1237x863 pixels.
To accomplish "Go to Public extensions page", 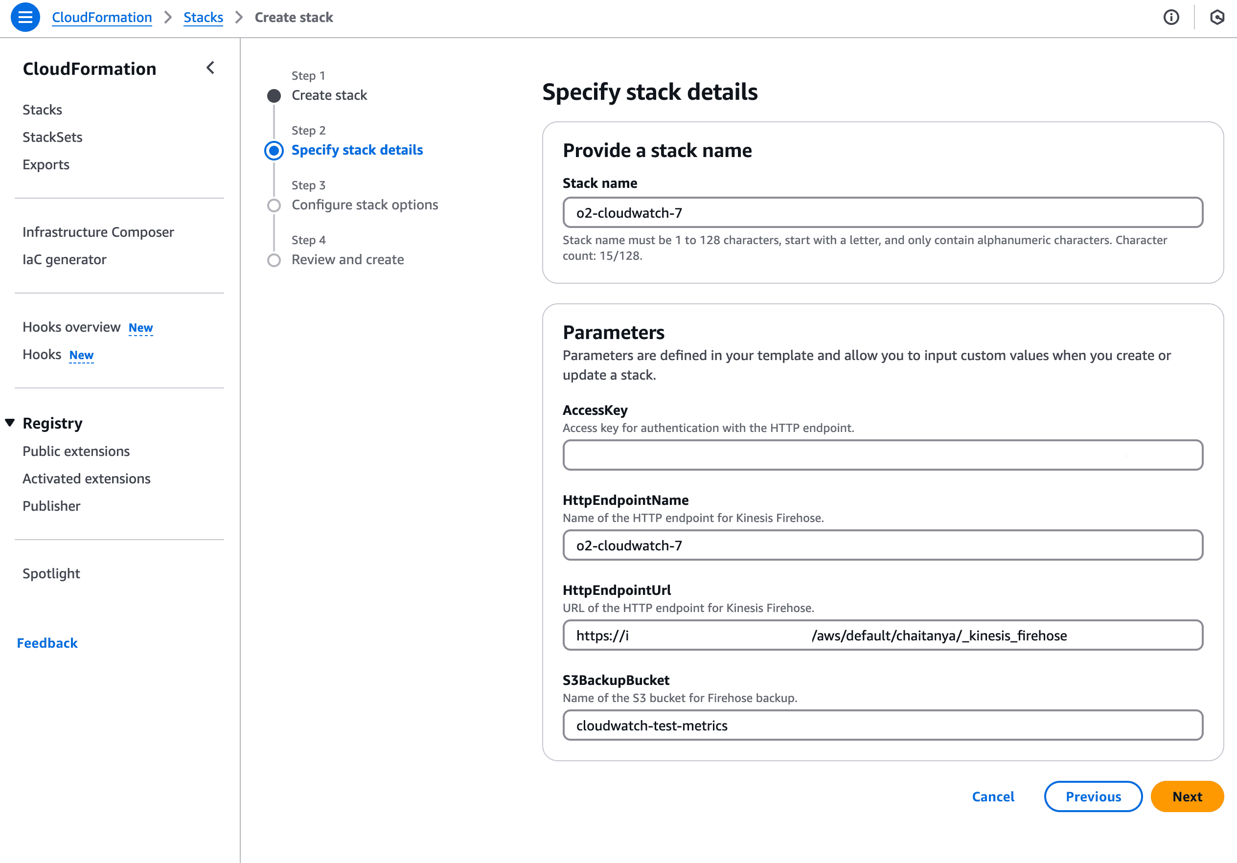I will tap(76, 451).
